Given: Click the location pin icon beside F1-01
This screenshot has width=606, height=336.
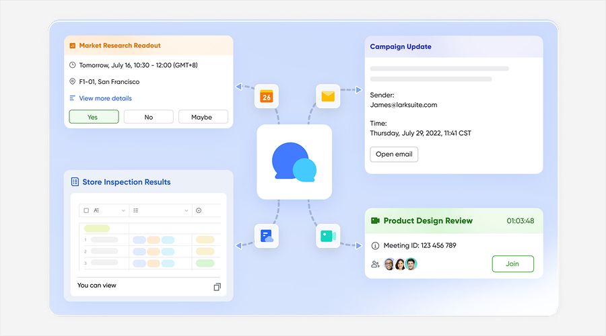Looking at the screenshot, I should [72, 81].
